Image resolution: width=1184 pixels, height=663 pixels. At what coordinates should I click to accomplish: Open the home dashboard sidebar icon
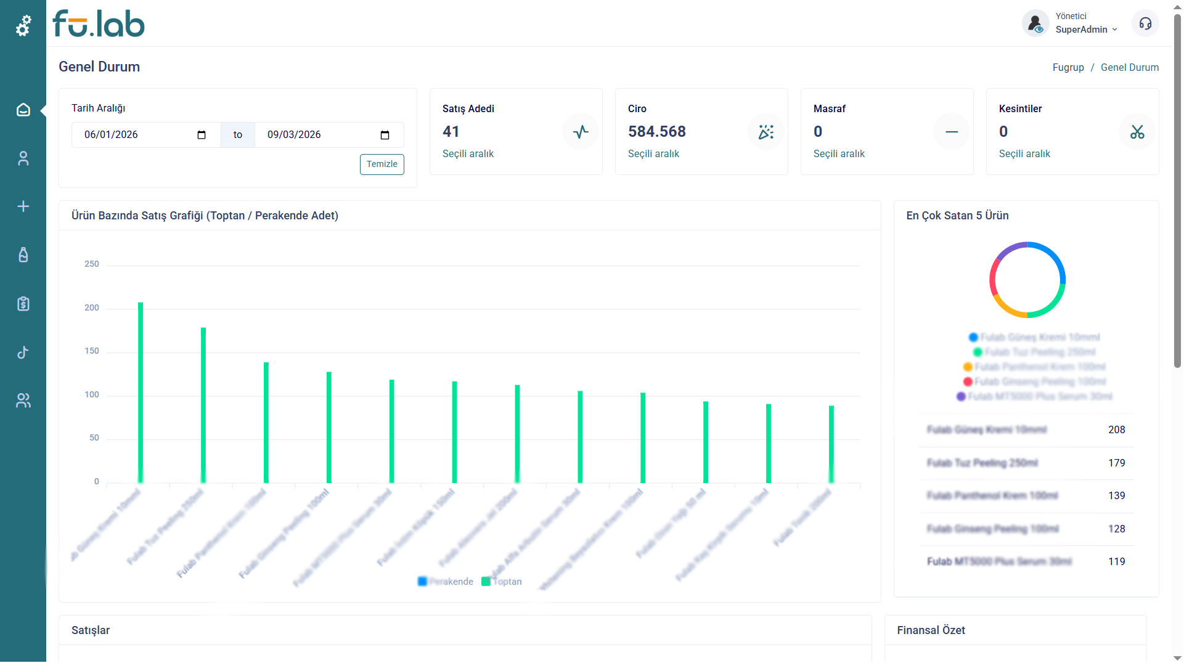tap(23, 110)
